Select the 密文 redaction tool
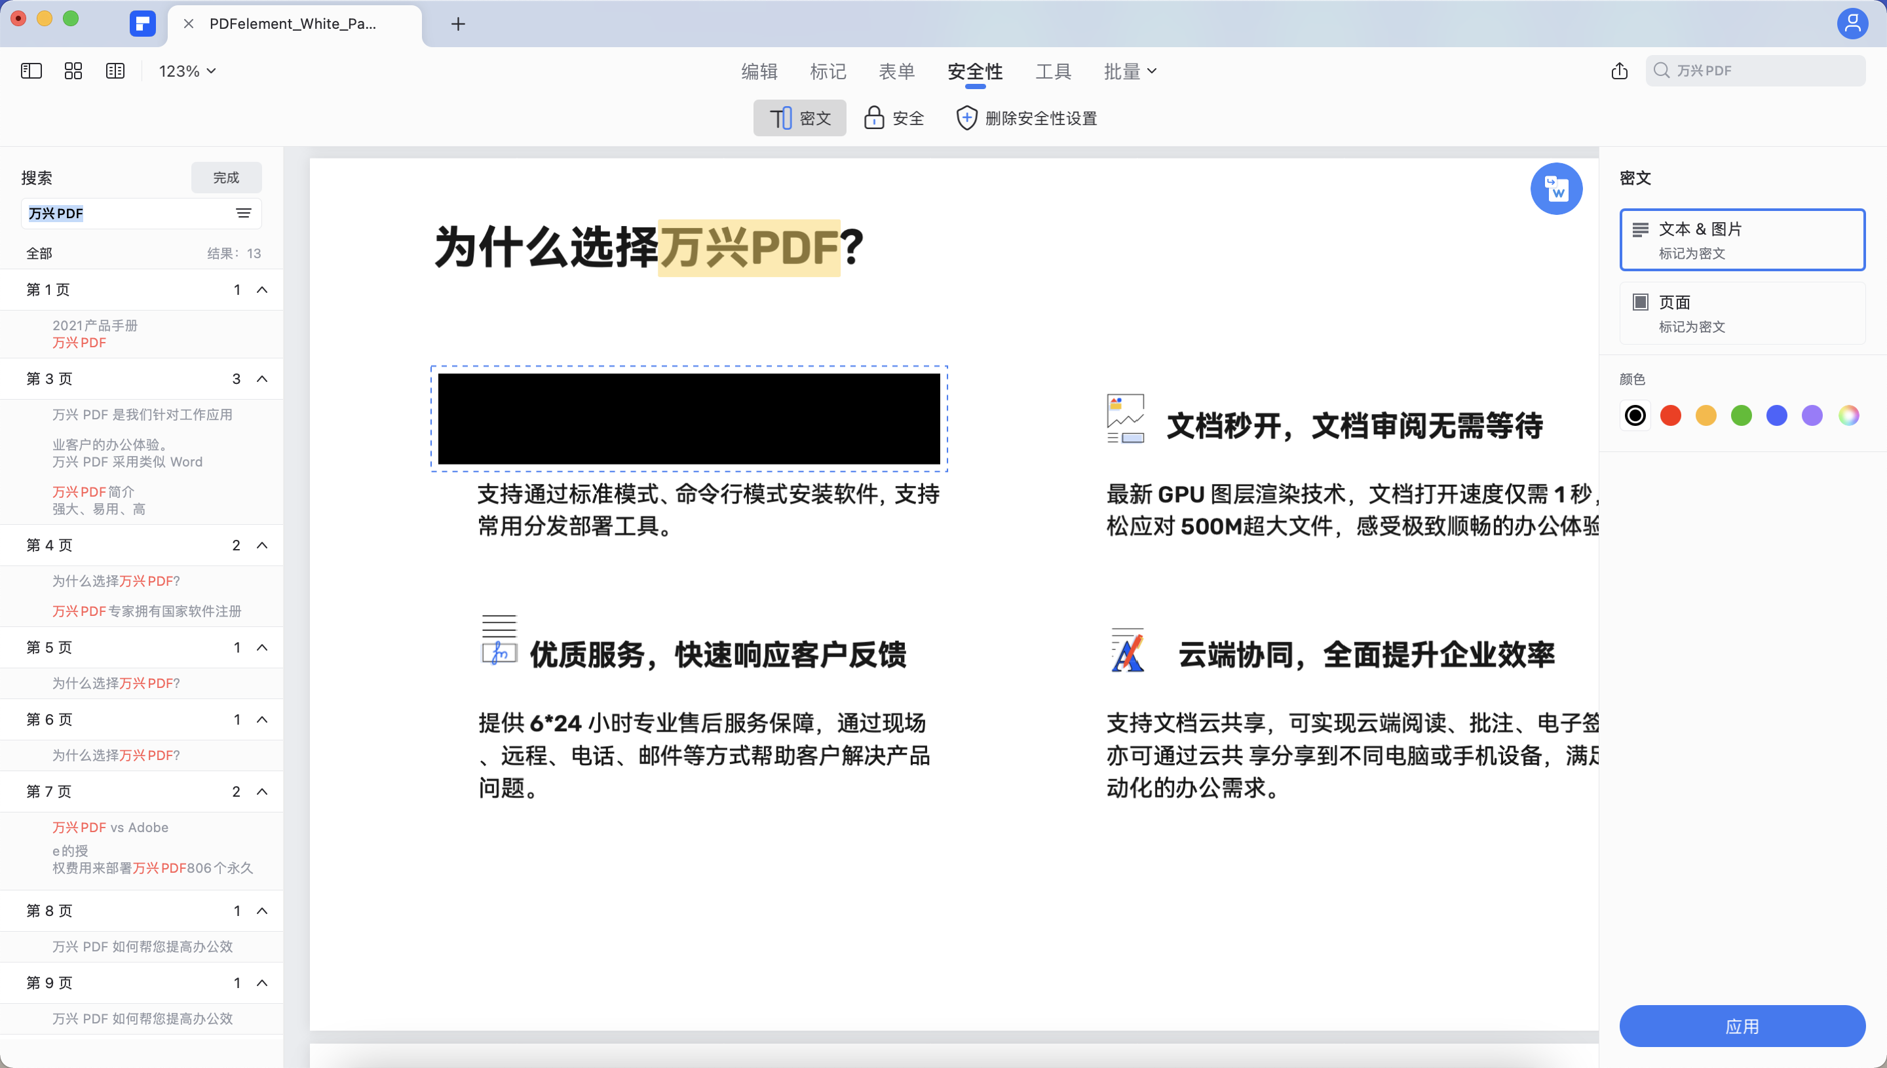The width and height of the screenshot is (1887, 1068). pos(799,117)
